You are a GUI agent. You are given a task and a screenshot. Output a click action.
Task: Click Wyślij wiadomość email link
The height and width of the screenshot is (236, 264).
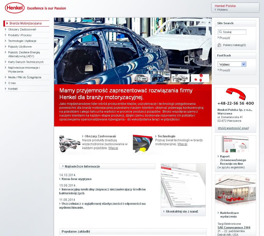[233, 128]
